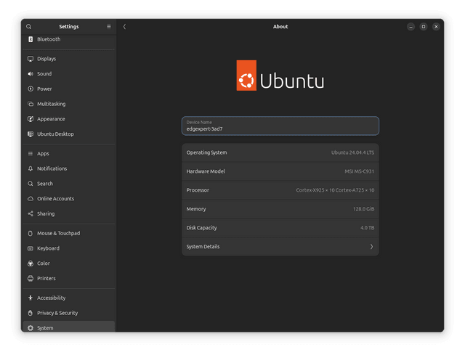Image resolution: width=465 pixels, height=355 pixels.
Task: Click the Sound speaker icon
Action: 31,74
